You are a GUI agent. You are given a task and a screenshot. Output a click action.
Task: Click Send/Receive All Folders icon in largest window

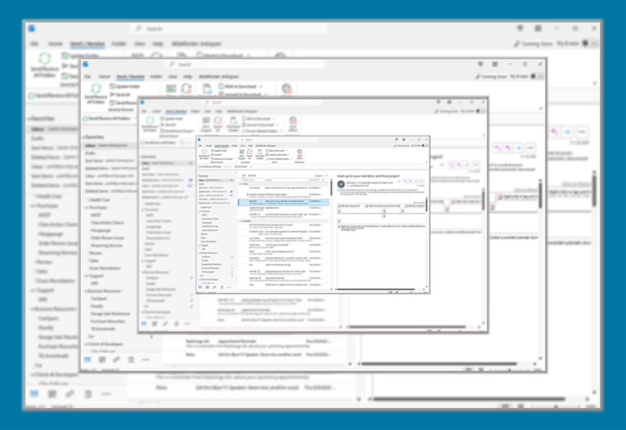pos(45,58)
